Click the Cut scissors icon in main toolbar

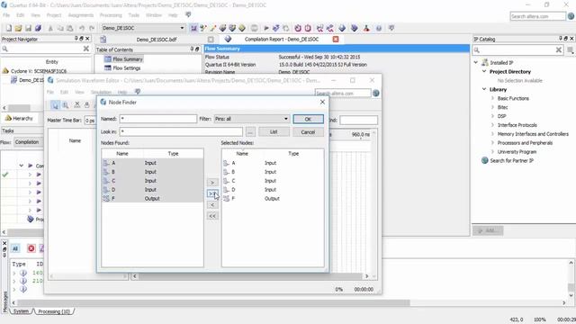50,28
